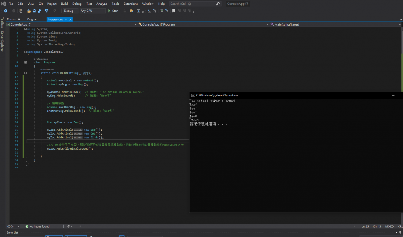403x237 pixels.
Task: Toggle the bookmark icon in toolbar
Action: (x=174, y=11)
